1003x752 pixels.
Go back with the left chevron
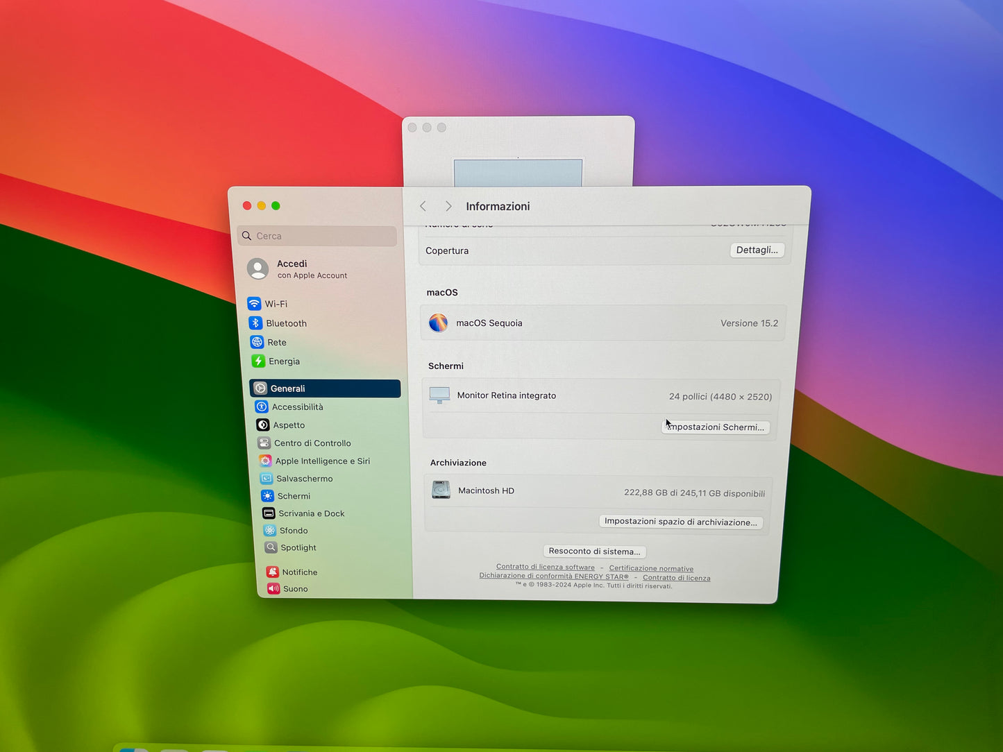point(423,206)
